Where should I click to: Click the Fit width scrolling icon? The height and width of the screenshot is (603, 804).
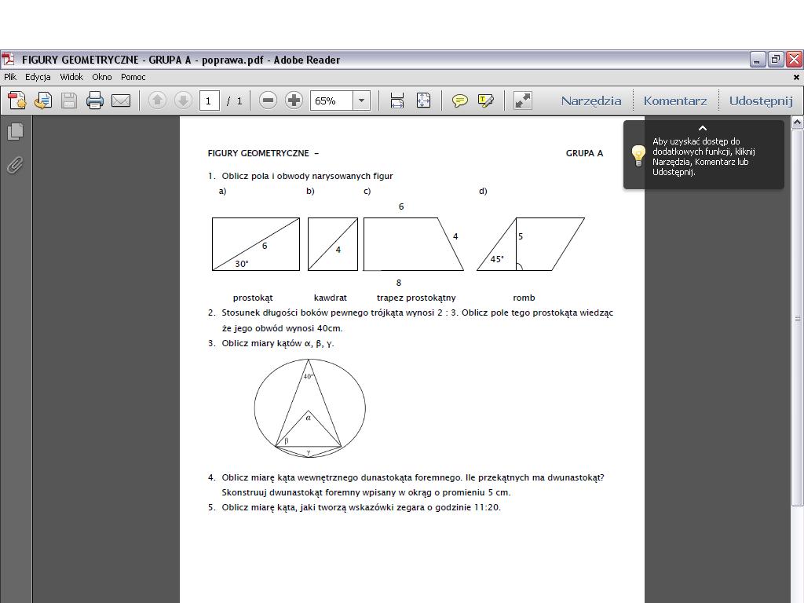click(397, 100)
